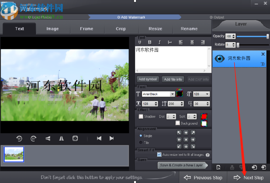This screenshot has width=270, height=183.
Task: Switch to the Frame tab
Action: pos(86,29)
